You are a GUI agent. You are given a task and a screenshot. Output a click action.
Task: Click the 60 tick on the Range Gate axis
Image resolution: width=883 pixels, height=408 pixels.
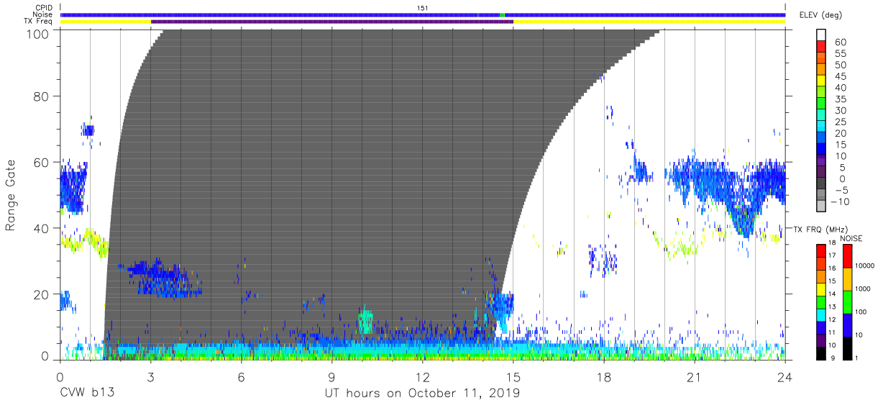(x=42, y=163)
